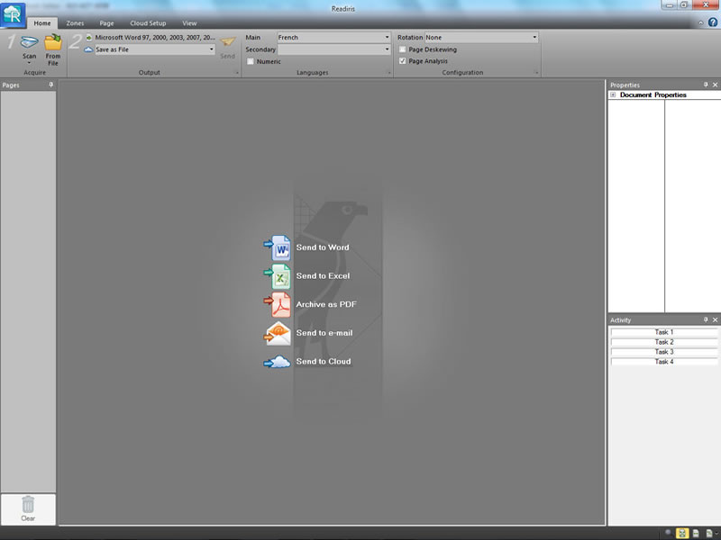
Task: Switch to the Zones tab
Action: (75, 22)
